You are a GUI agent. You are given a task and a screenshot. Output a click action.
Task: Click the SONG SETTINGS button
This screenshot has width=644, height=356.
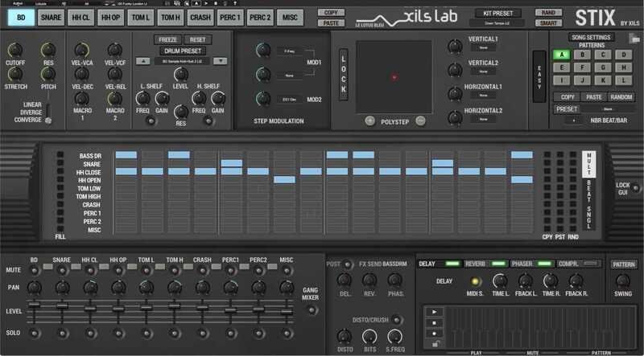point(590,38)
